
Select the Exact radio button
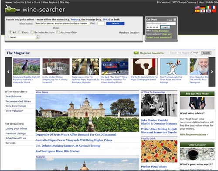tap(20, 32)
